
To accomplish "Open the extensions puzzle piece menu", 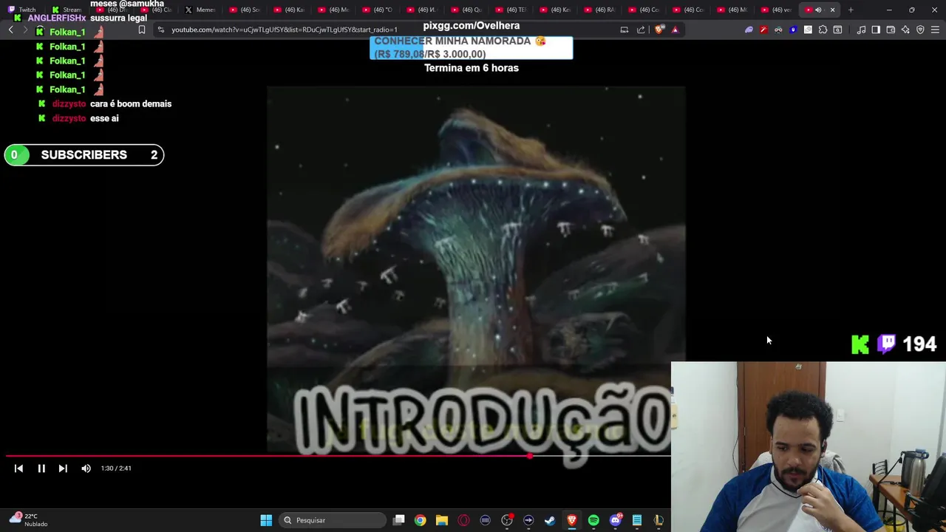I will click(x=823, y=30).
